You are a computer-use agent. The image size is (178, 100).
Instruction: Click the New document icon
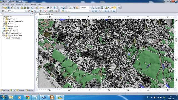coord(3,7)
